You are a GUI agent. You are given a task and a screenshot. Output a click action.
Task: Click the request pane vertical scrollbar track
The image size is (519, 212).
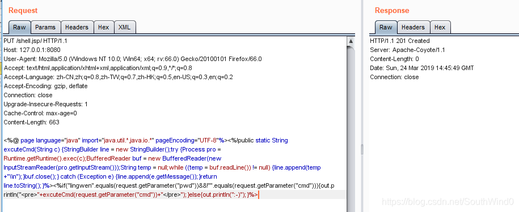point(351,128)
